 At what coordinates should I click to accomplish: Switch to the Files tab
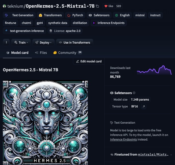pyautogui.click(x=41, y=53)
